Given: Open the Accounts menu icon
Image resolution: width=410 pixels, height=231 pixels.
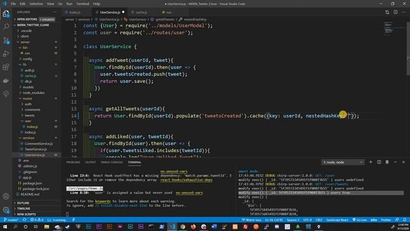Looking at the screenshot, I should (x=6, y=196).
